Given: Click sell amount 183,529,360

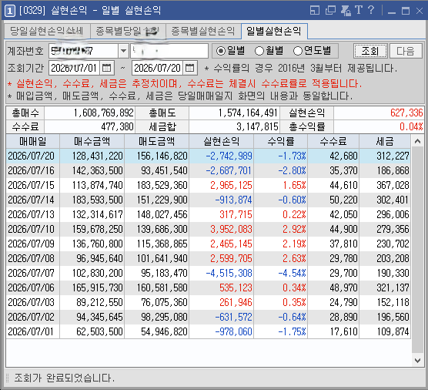Looking at the screenshot, I should [162, 185].
